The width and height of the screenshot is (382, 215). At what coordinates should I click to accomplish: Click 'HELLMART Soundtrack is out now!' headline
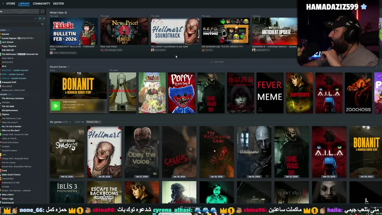pyautogui.click(x=170, y=47)
